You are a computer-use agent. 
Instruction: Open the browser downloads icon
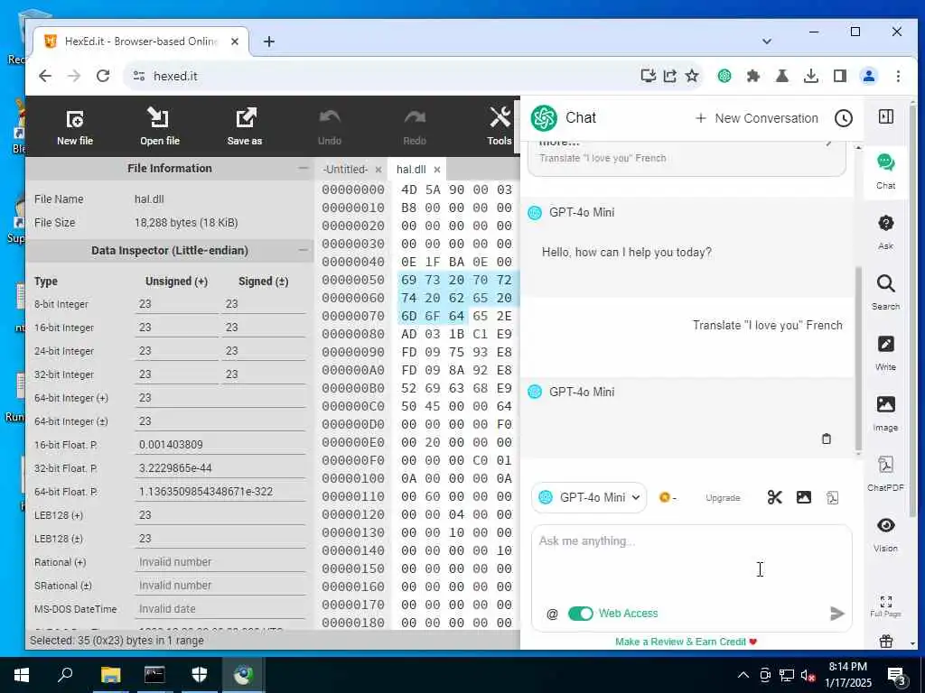811,76
